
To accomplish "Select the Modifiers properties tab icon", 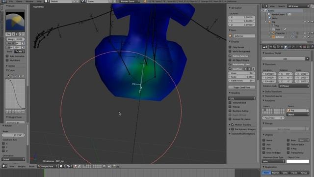I will (293, 47).
